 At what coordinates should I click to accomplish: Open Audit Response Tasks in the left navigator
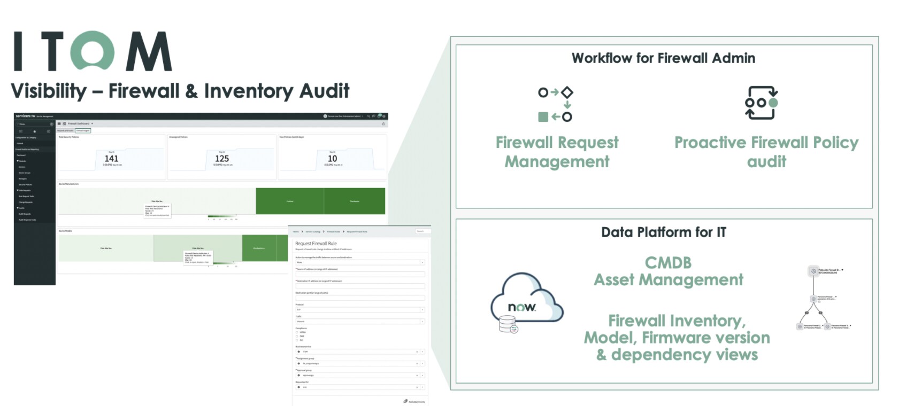pos(27,220)
